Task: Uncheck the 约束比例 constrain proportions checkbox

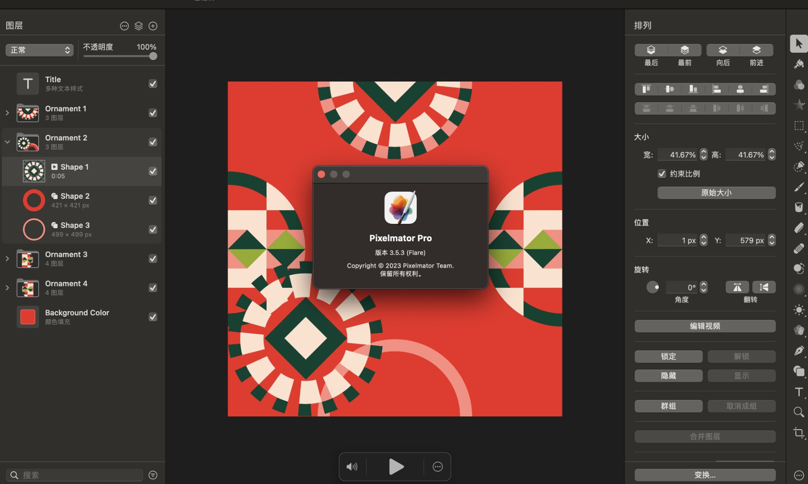Action: 662,174
